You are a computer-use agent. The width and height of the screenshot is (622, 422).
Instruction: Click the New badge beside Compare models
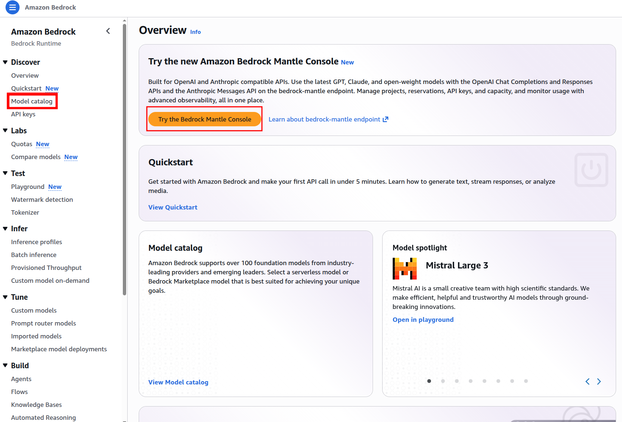coord(71,157)
